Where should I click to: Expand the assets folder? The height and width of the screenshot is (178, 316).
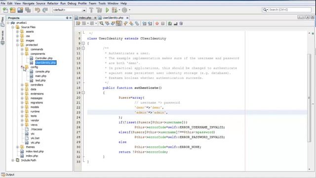tap(17, 32)
